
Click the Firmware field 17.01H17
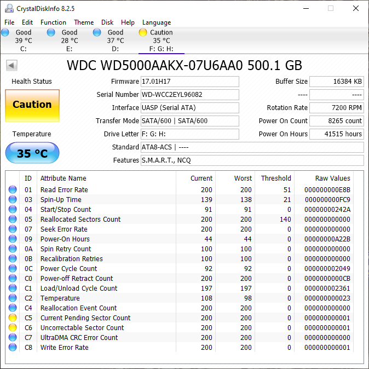190,82
